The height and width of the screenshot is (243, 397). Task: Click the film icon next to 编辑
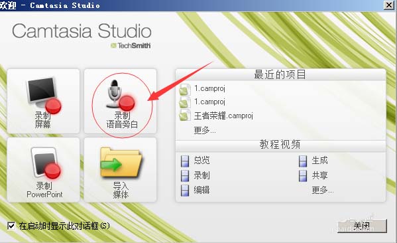pyautogui.click(x=185, y=191)
